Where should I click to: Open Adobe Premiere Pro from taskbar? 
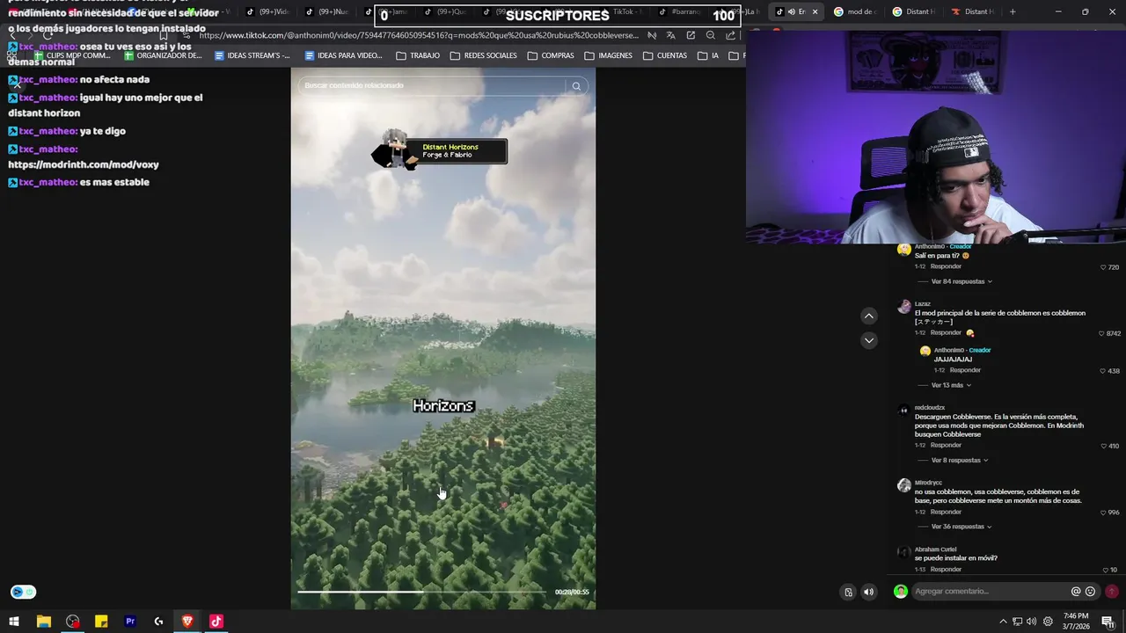coord(130,622)
